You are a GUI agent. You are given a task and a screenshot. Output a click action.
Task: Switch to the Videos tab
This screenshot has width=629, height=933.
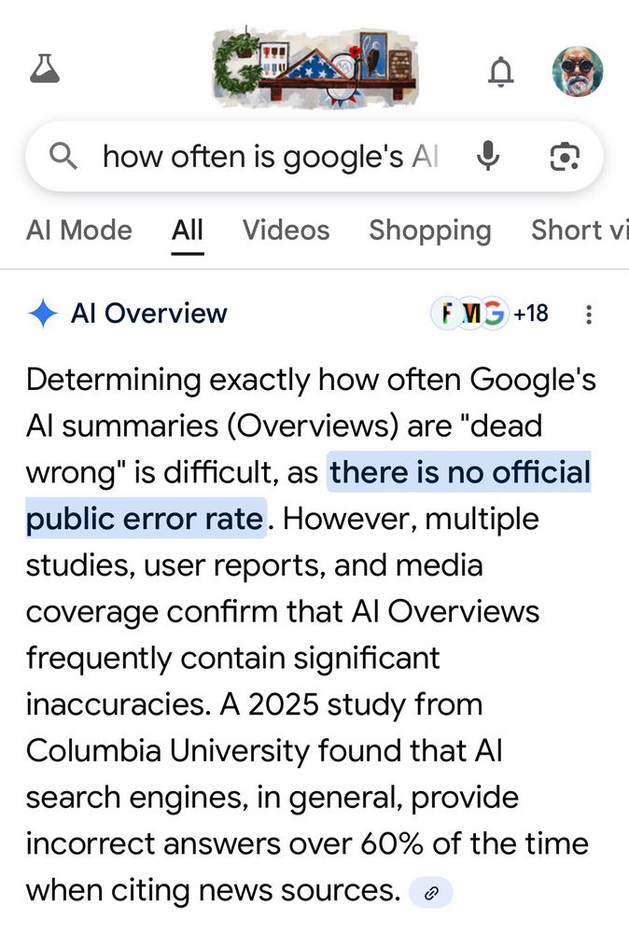pos(286,230)
